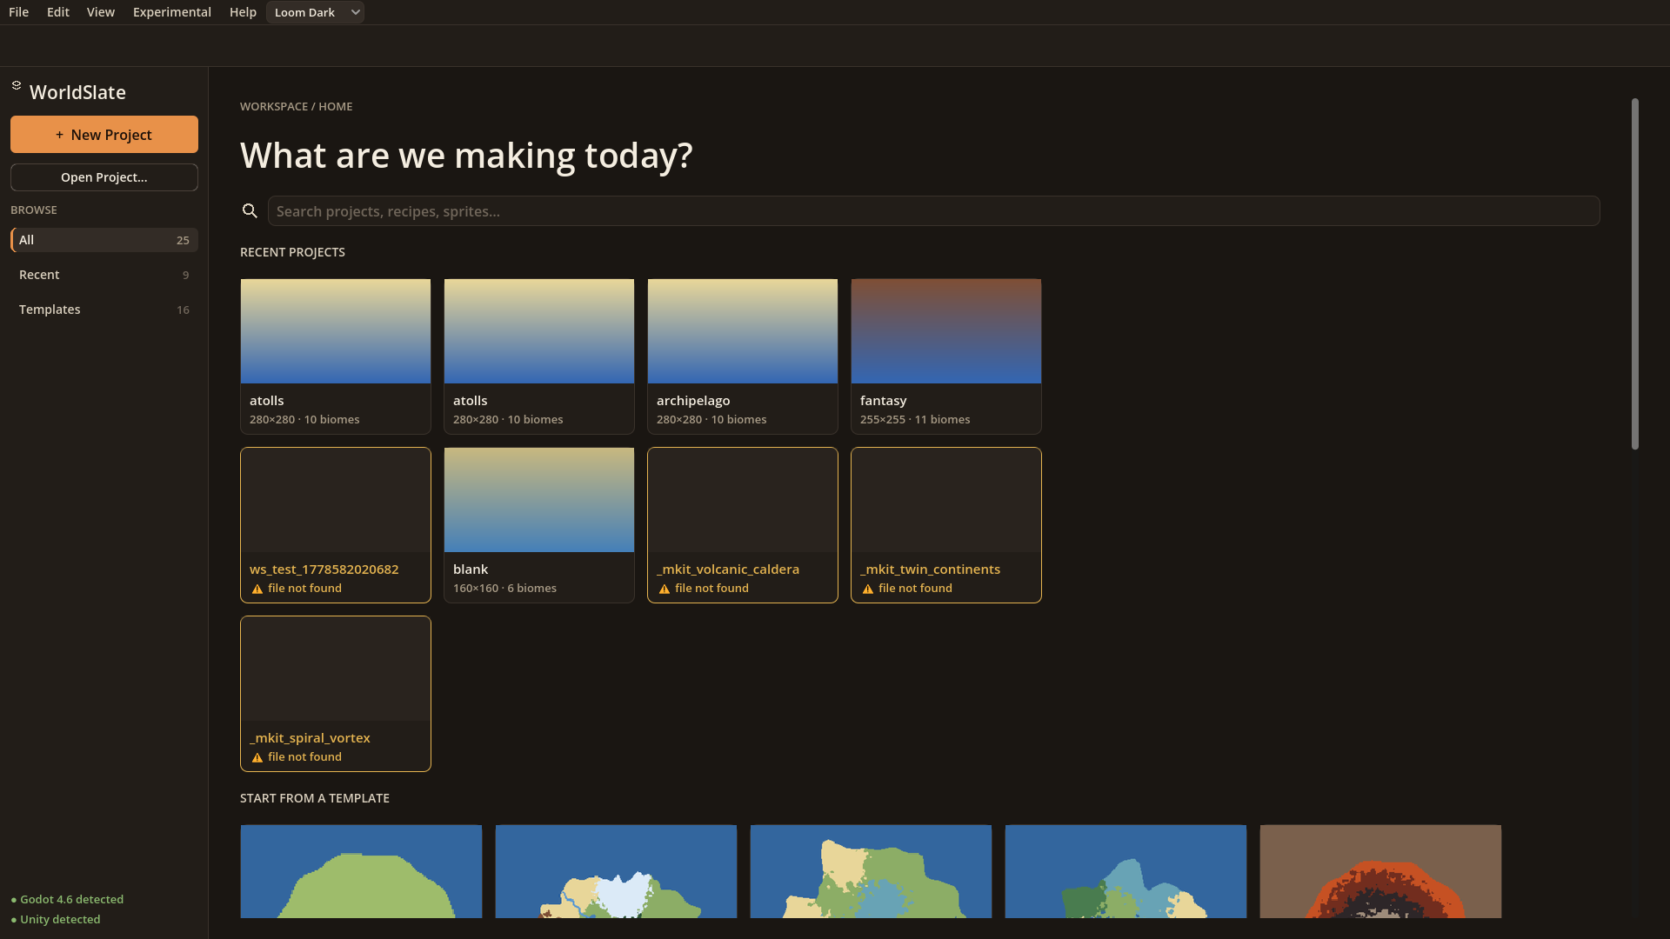Click the RECENT PROJECTS heading

click(292, 252)
